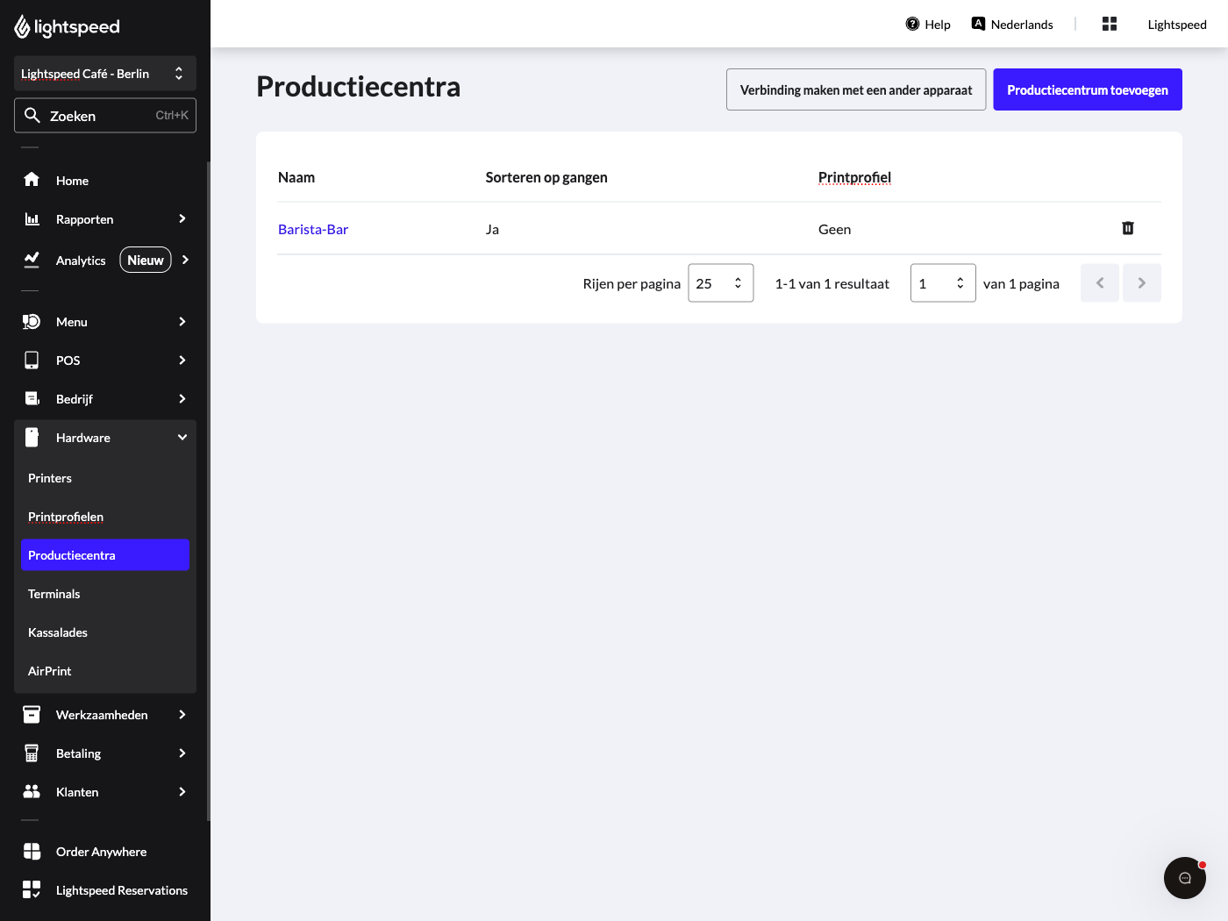The height and width of the screenshot is (921, 1228).
Task: Go to the previous page arrow
Action: coord(1100,283)
